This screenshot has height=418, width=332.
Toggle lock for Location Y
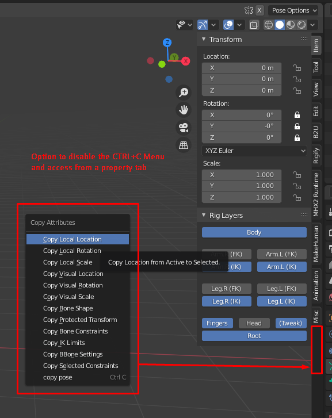(x=297, y=79)
